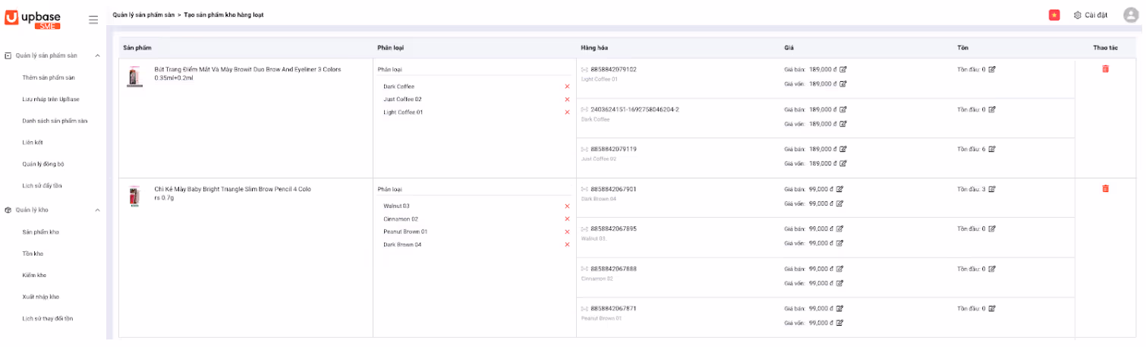
Task: Delete the Browit Duo Brow product row
Action: click(1105, 69)
